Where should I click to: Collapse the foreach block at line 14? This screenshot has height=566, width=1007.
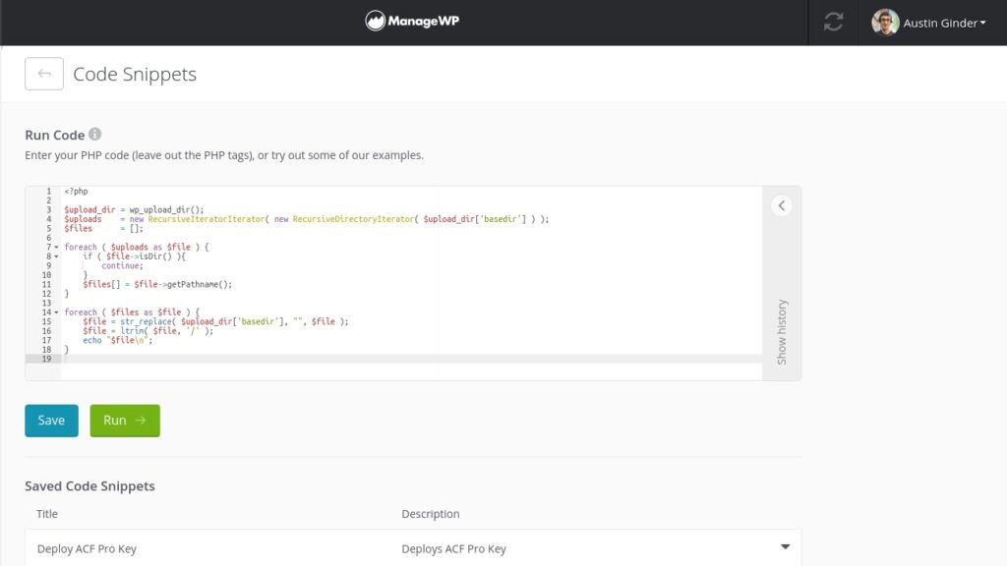(56, 312)
